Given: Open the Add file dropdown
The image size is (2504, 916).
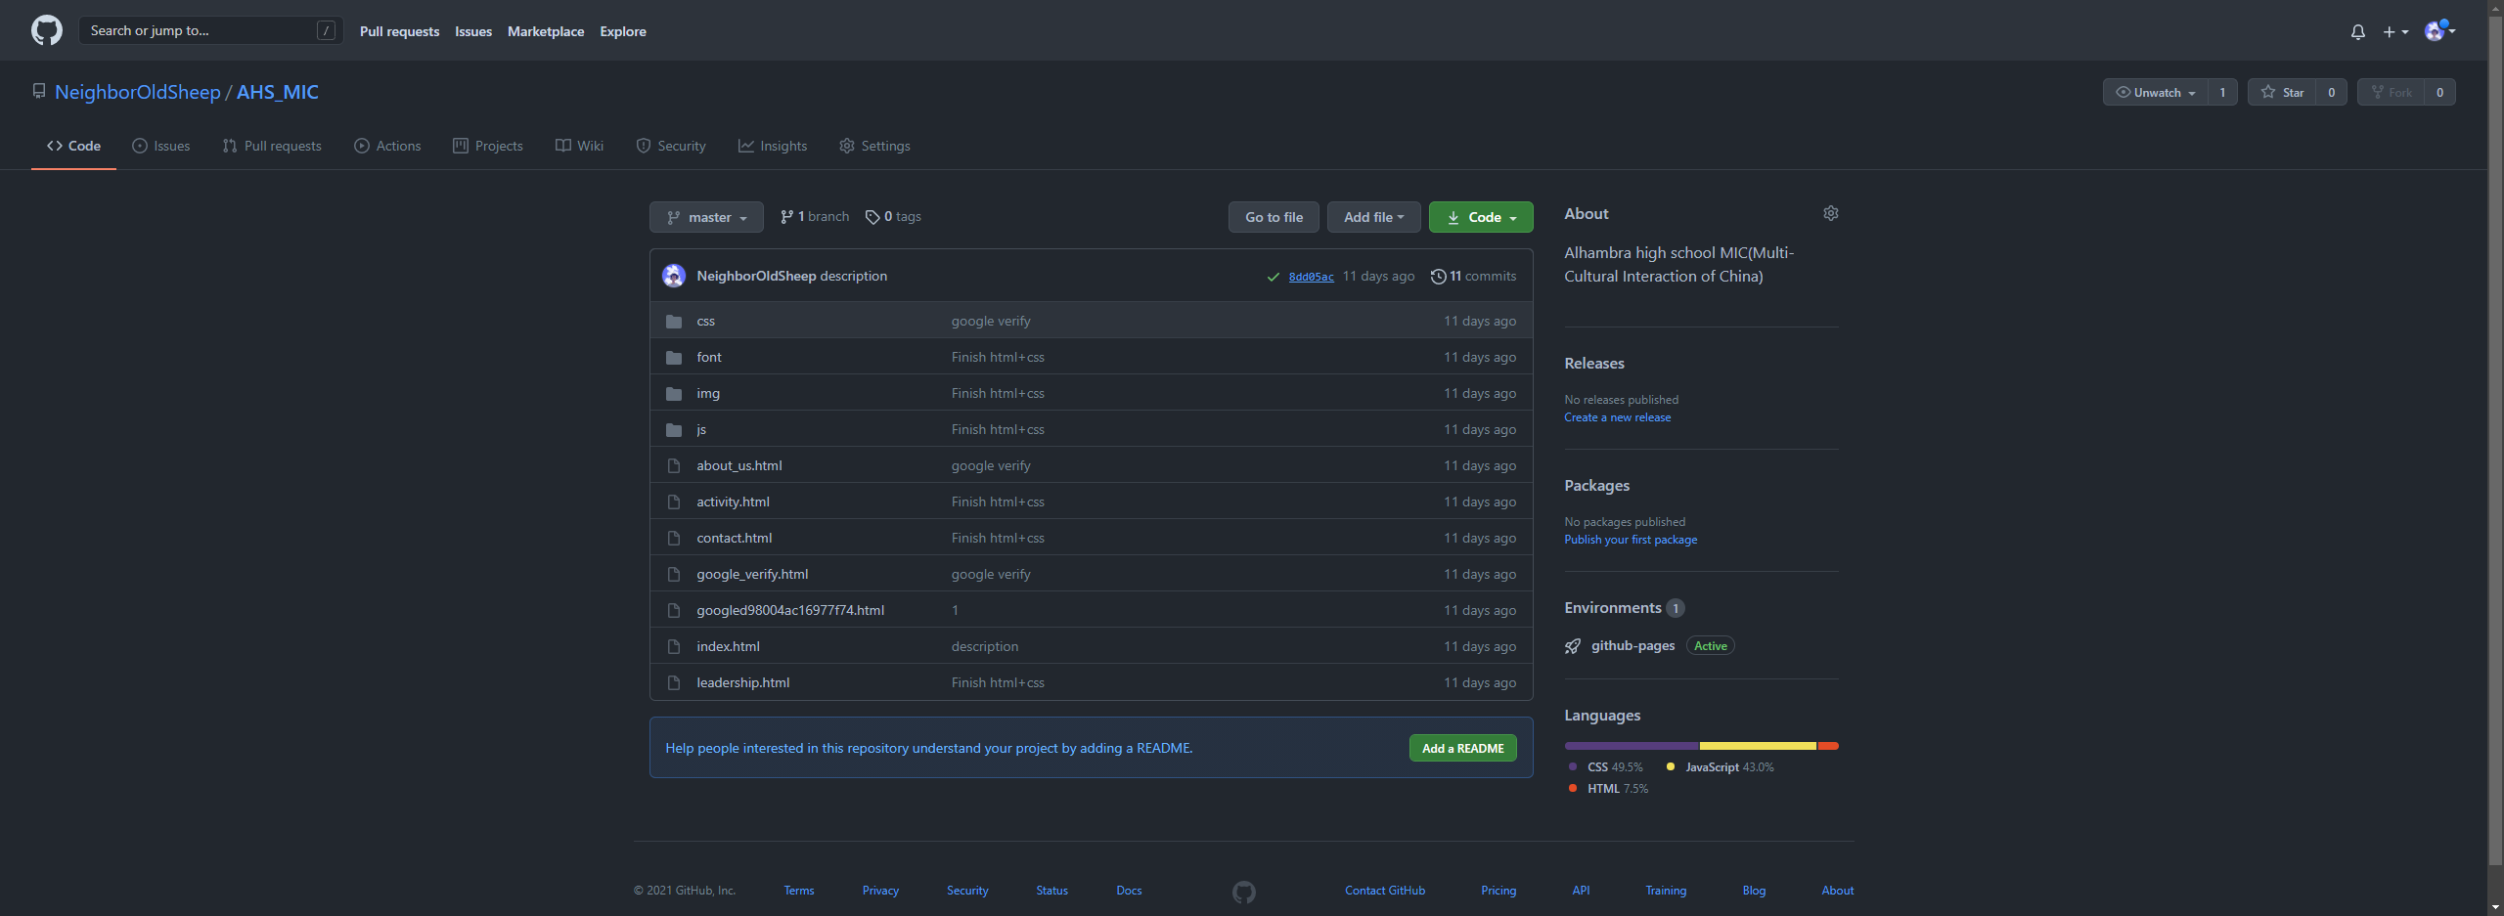Looking at the screenshot, I should [x=1373, y=217].
